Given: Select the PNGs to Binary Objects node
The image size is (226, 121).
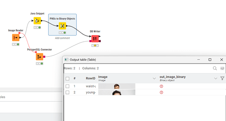Looking at the screenshot, I should click(x=62, y=26).
